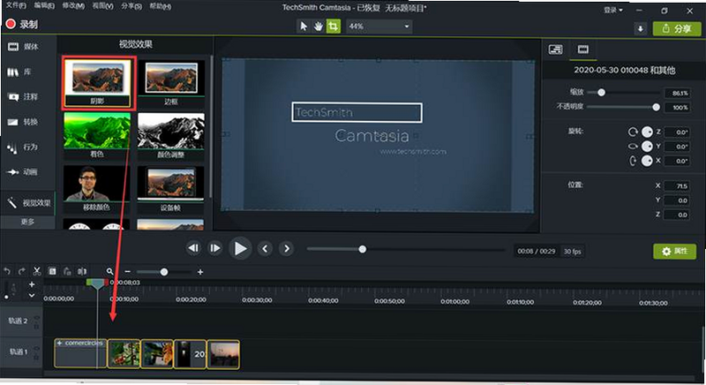Click the Z rotation value field
706x385 pixels.
coord(677,132)
